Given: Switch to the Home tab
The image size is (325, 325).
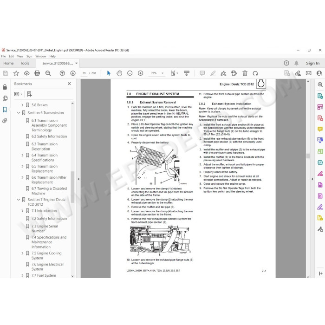Looking at the screenshot, I should [8, 63].
